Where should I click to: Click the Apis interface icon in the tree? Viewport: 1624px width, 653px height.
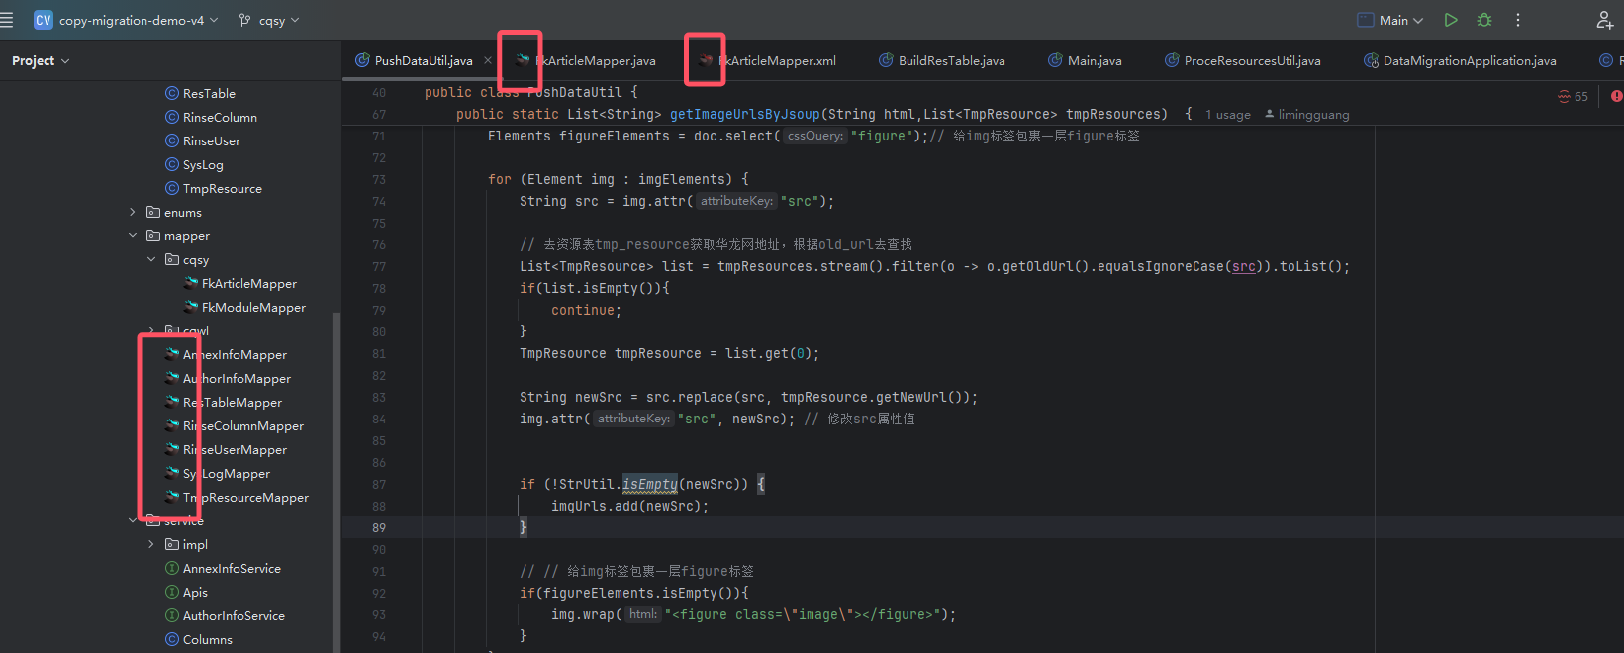[x=172, y=593]
